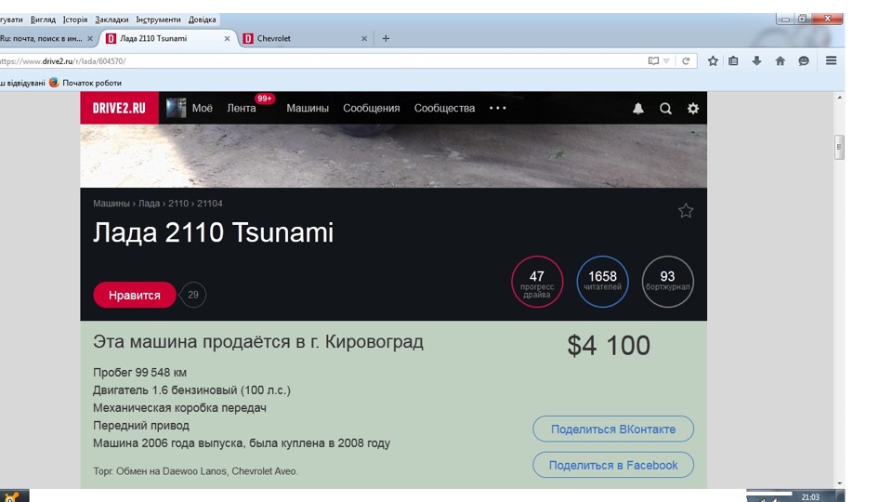View the 29 likes counter

tap(193, 295)
